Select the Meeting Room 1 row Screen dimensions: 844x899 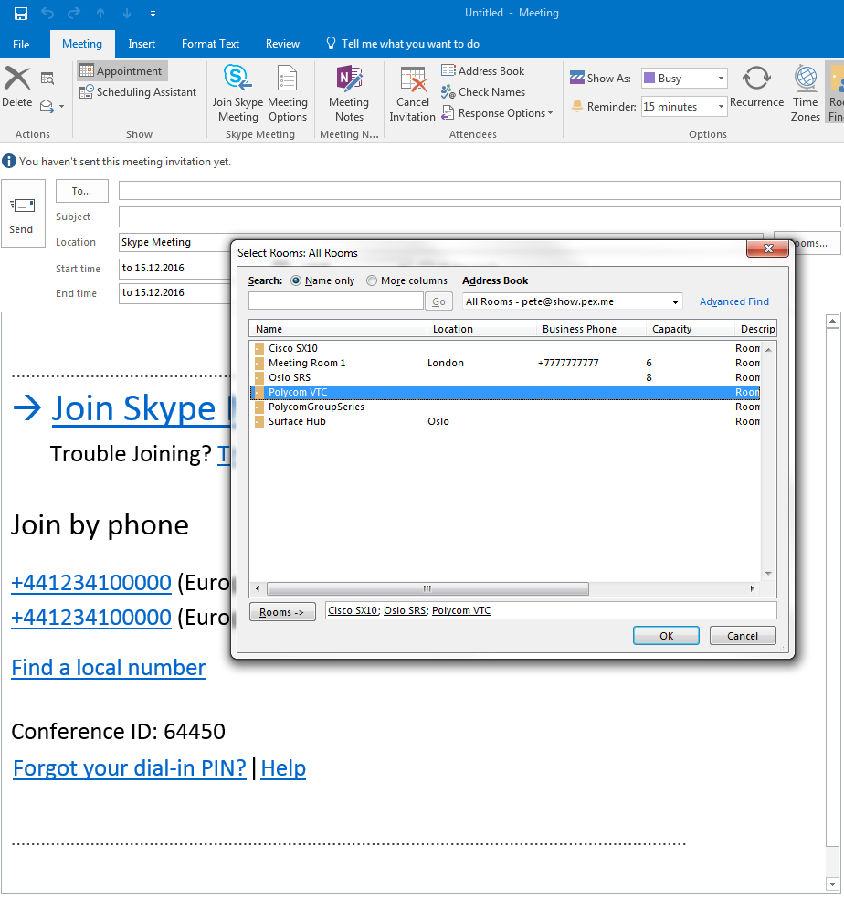pyautogui.click(x=506, y=363)
